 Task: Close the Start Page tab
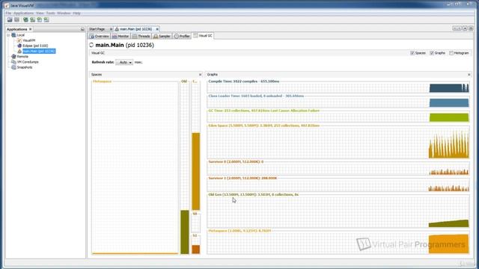point(111,29)
